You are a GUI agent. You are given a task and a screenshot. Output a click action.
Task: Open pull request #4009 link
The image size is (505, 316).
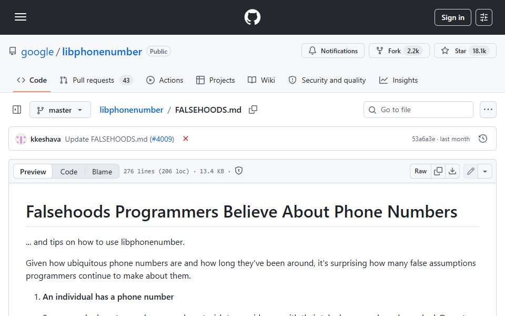point(163,139)
